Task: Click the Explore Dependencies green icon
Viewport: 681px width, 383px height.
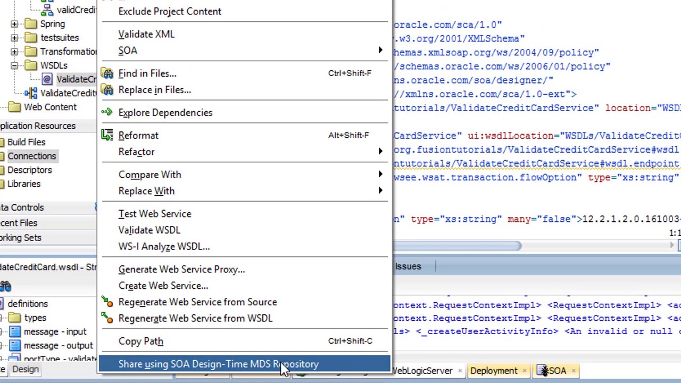Action: tap(108, 112)
